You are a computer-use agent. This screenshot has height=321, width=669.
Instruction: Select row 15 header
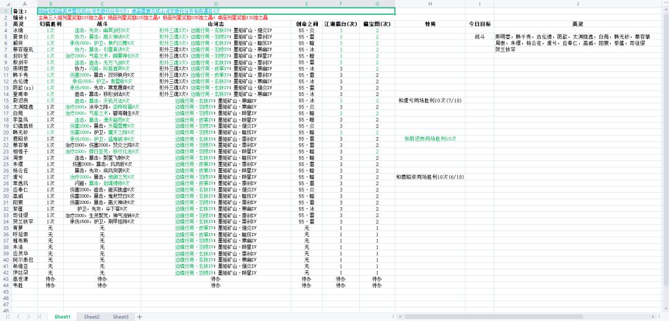[x=6, y=101]
